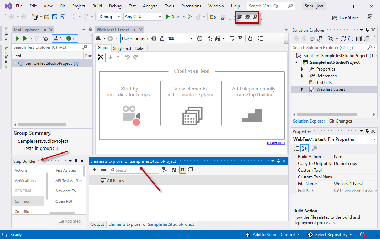The image size is (380, 239).
Task: Toggle Categorized view in Properties panel
Action: click(x=296, y=148)
